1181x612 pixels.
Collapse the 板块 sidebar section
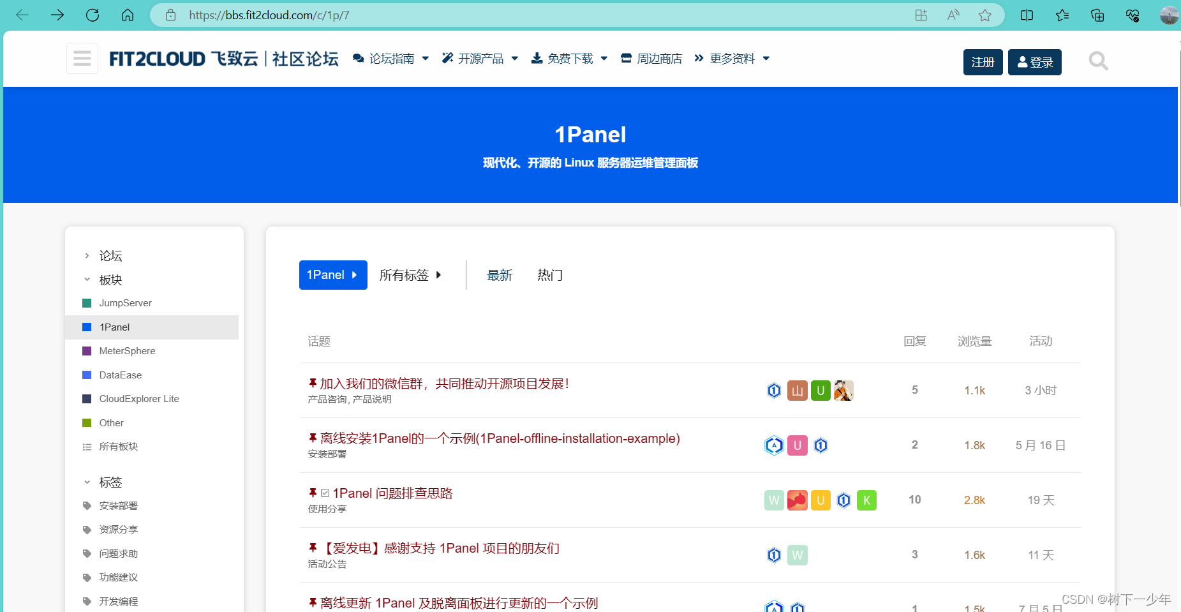click(87, 280)
